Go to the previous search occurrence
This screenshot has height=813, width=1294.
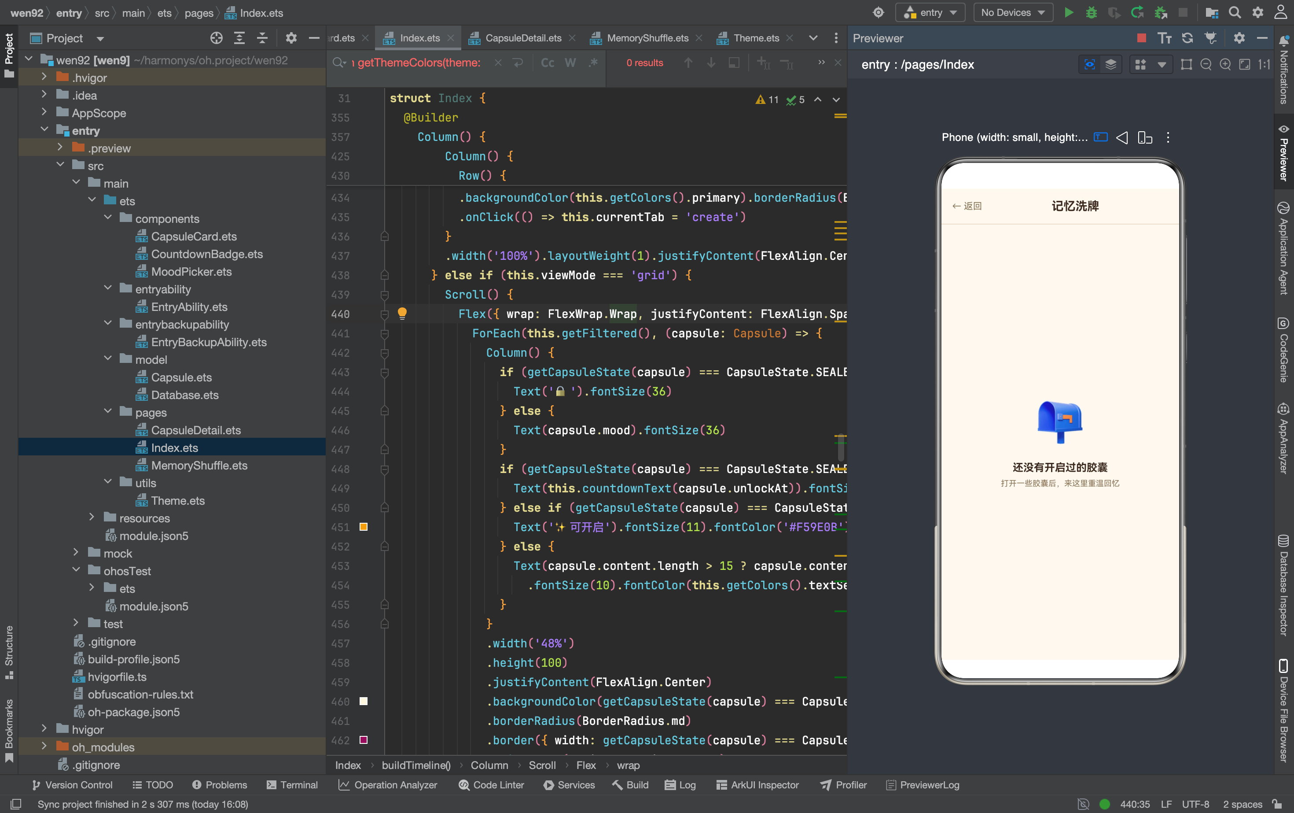(688, 63)
